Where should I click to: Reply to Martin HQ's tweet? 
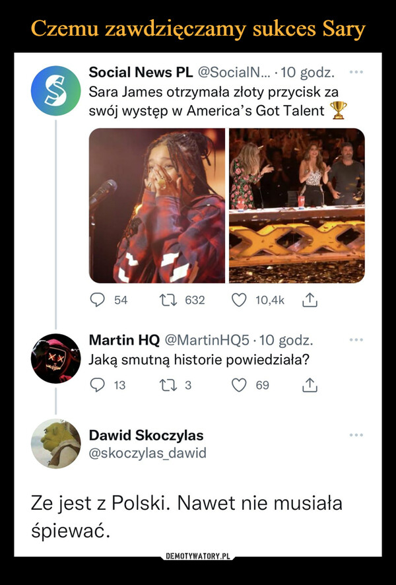pos(98,385)
